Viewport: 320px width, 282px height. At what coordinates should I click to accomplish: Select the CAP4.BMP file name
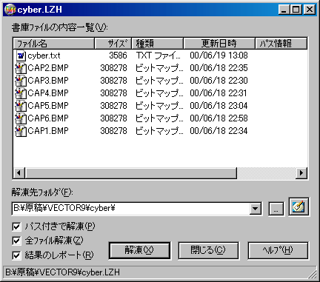48,93
